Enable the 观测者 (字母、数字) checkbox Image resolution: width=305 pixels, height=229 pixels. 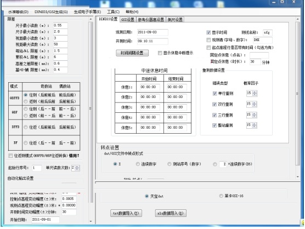click(x=208, y=40)
